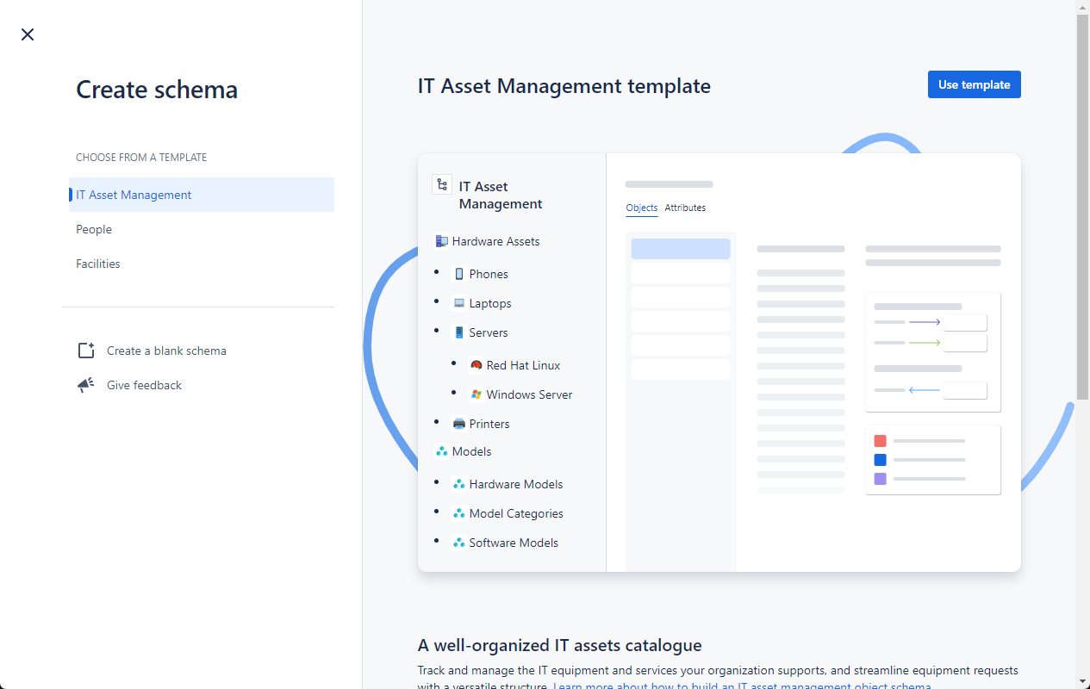Viewport: 1090px width, 689px height.
Task: Select the Models category icon
Action: click(442, 450)
